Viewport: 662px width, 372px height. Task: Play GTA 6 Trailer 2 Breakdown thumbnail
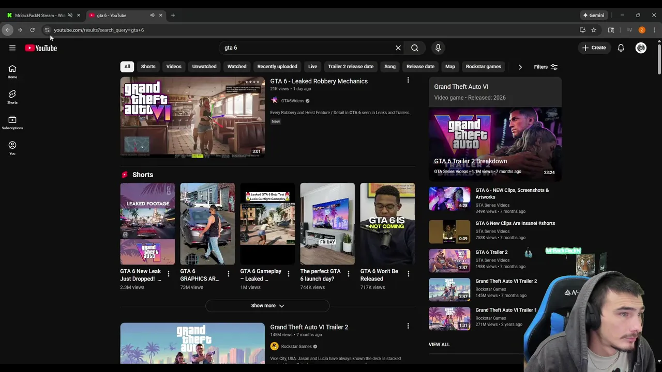click(x=495, y=143)
